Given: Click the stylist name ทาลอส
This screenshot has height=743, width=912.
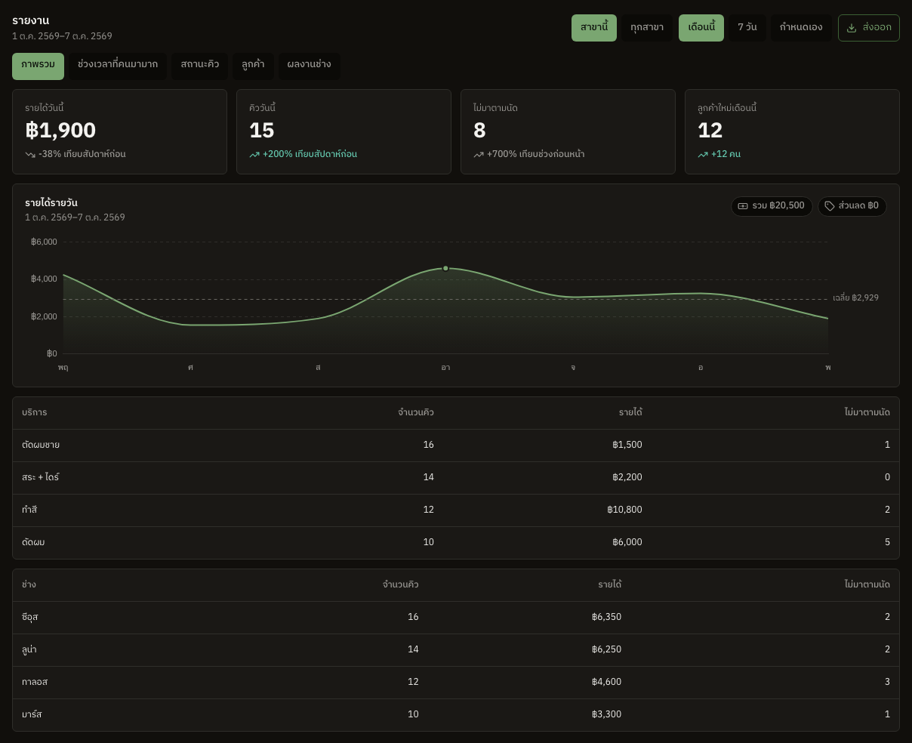Looking at the screenshot, I should point(35,682).
